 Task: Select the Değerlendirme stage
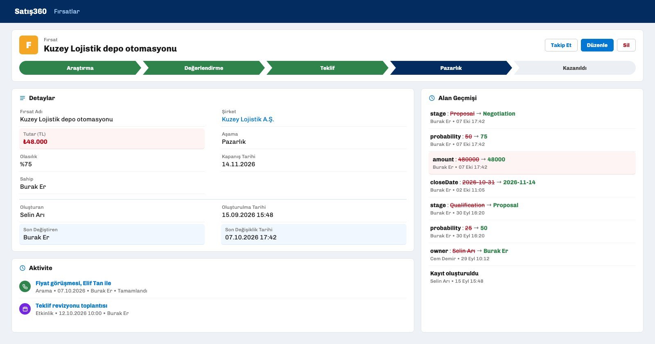coord(204,68)
